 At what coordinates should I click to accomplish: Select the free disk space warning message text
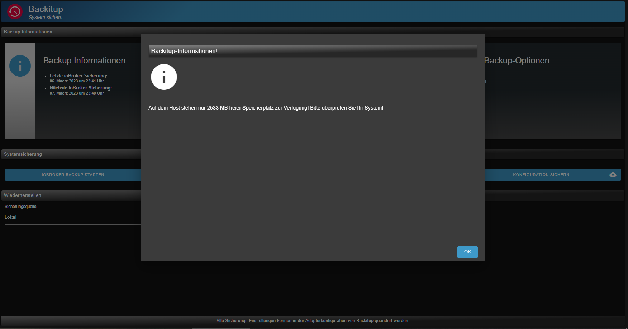pyautogui.click(x=266, y=108)
